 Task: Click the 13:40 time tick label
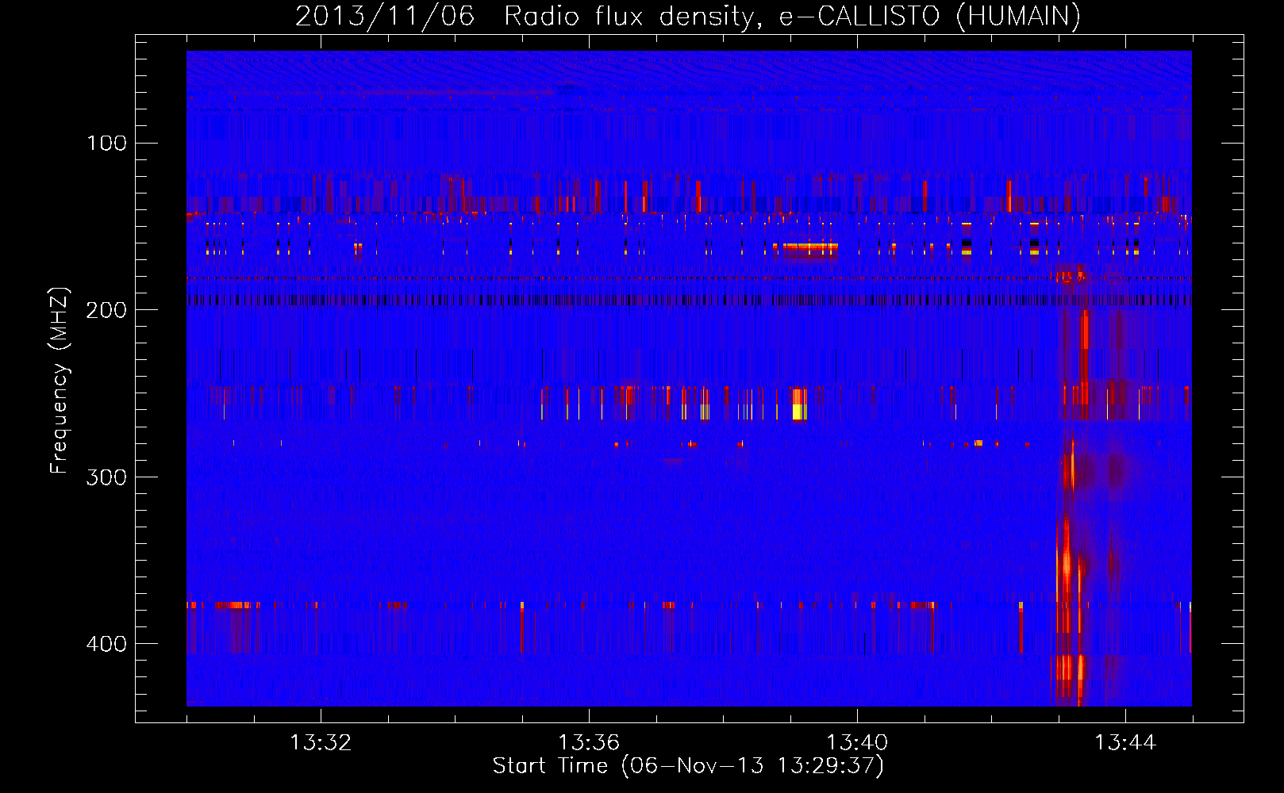(x=857, y=743)
